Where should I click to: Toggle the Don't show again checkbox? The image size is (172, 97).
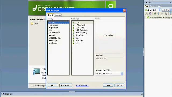tap(32, 86)
